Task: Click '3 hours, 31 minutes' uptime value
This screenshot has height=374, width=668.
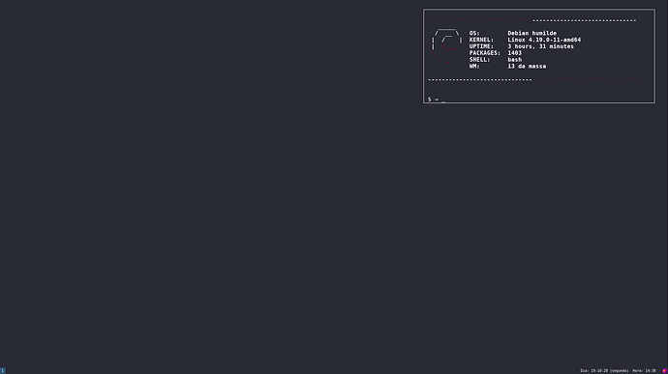Action: click(540, 46)
